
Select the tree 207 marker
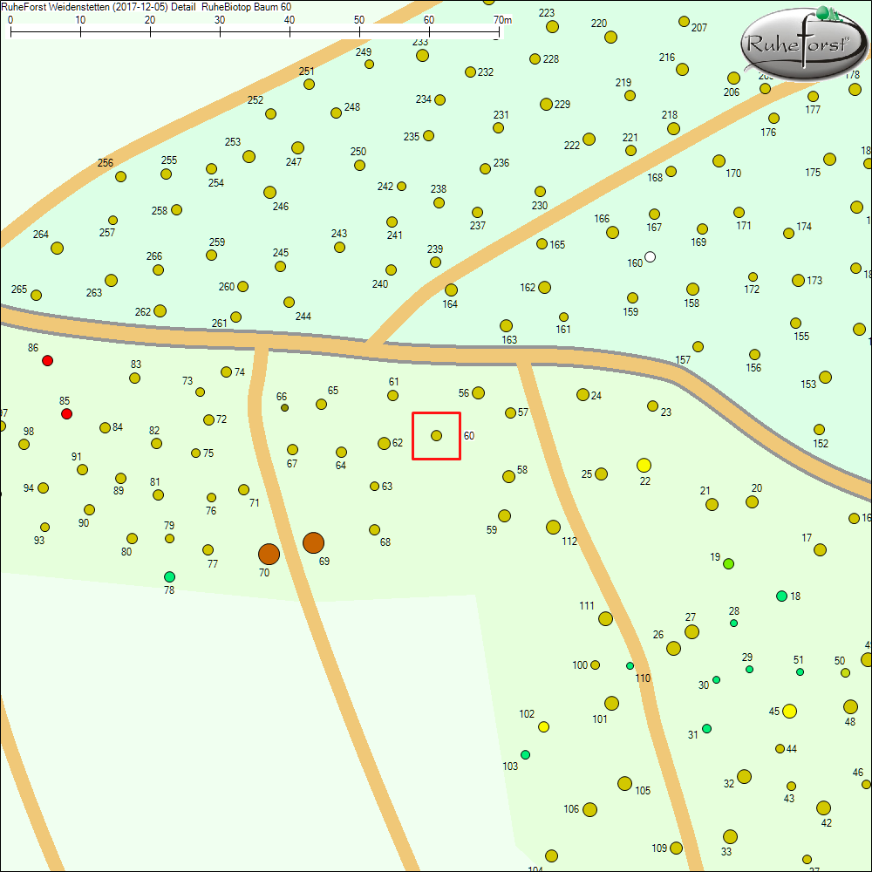[x=684, y=22]
